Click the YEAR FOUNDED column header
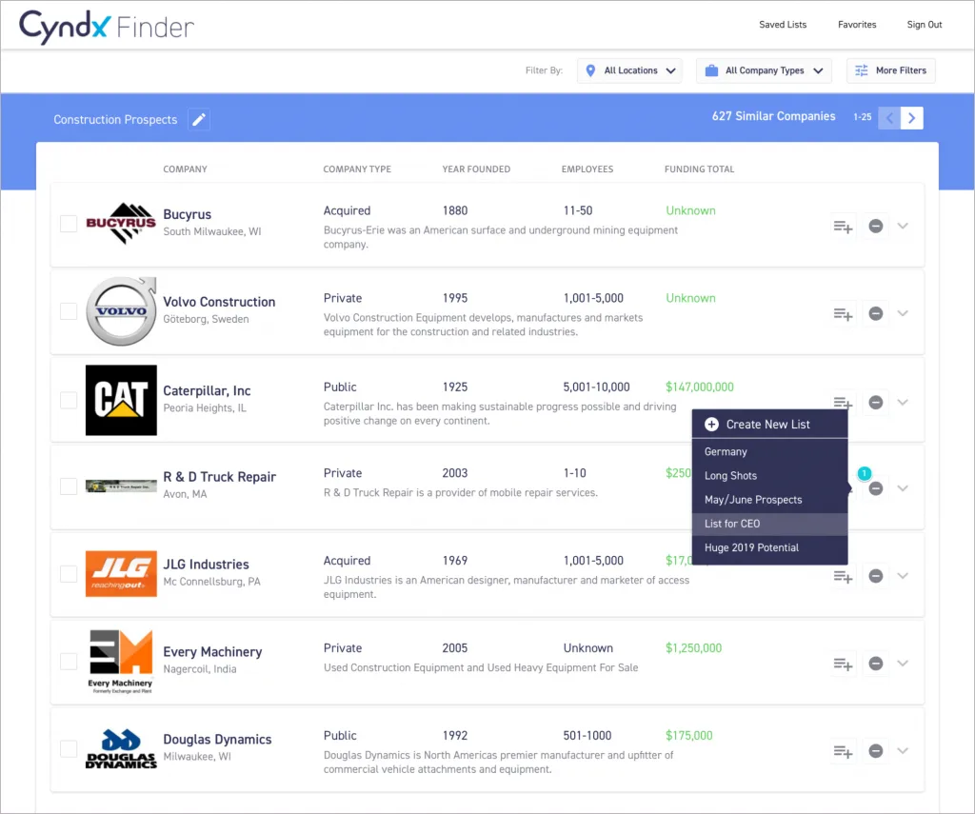The width and height of the screenshot is (975, 814). [476, 169]
